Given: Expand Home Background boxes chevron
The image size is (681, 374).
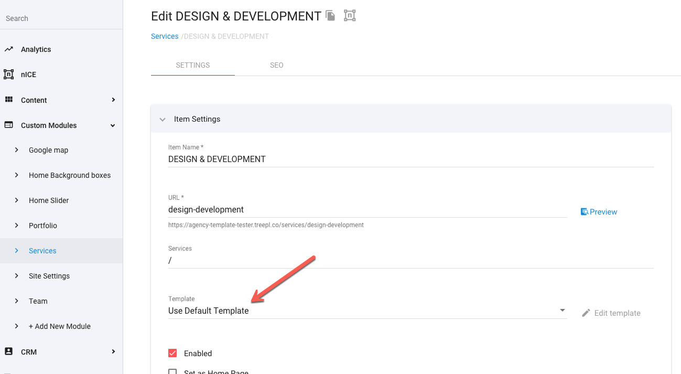Looking at the screenshot, I should pyautogui.click(x=17, y=175).
